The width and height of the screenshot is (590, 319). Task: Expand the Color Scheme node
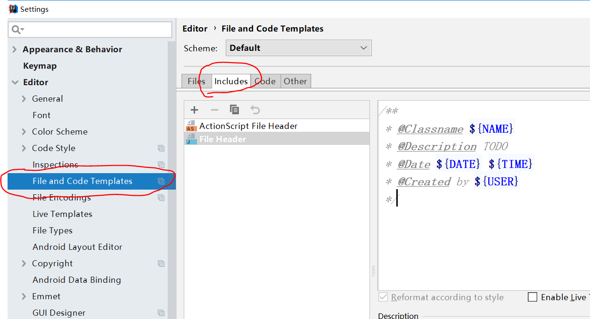pos(24,132)
